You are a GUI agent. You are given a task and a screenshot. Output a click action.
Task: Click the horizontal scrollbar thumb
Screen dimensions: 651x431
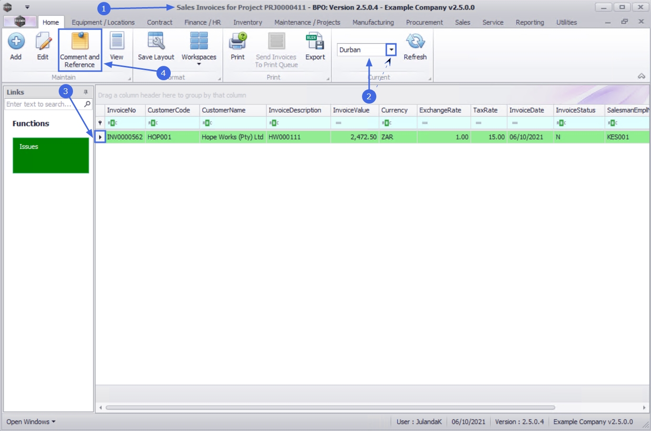pos(330,408)
